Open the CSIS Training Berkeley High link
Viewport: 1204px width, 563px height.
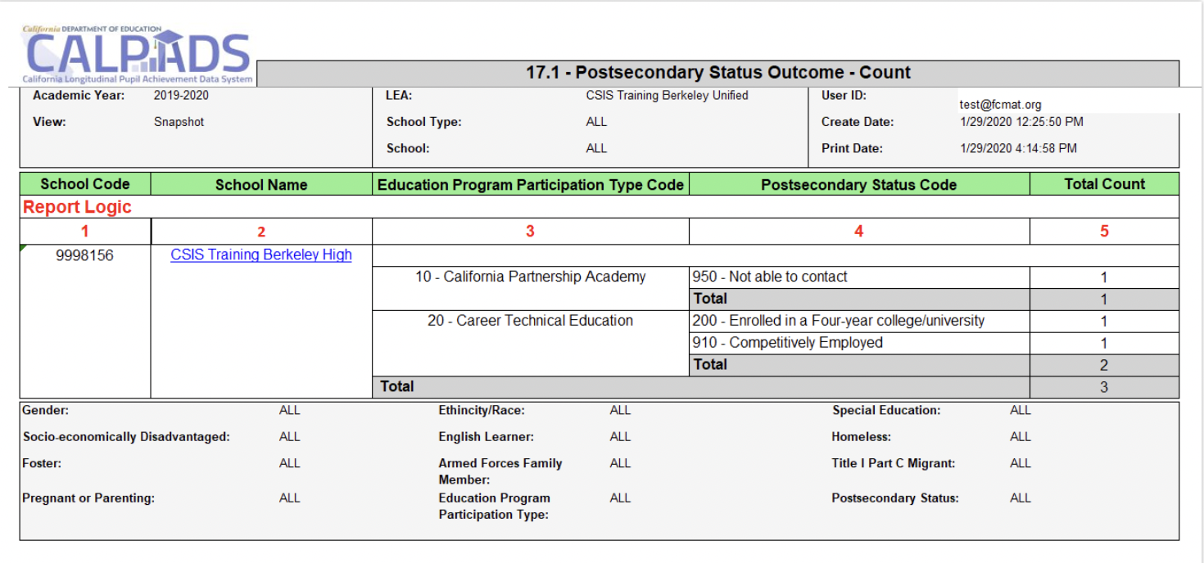pos(261,255)
